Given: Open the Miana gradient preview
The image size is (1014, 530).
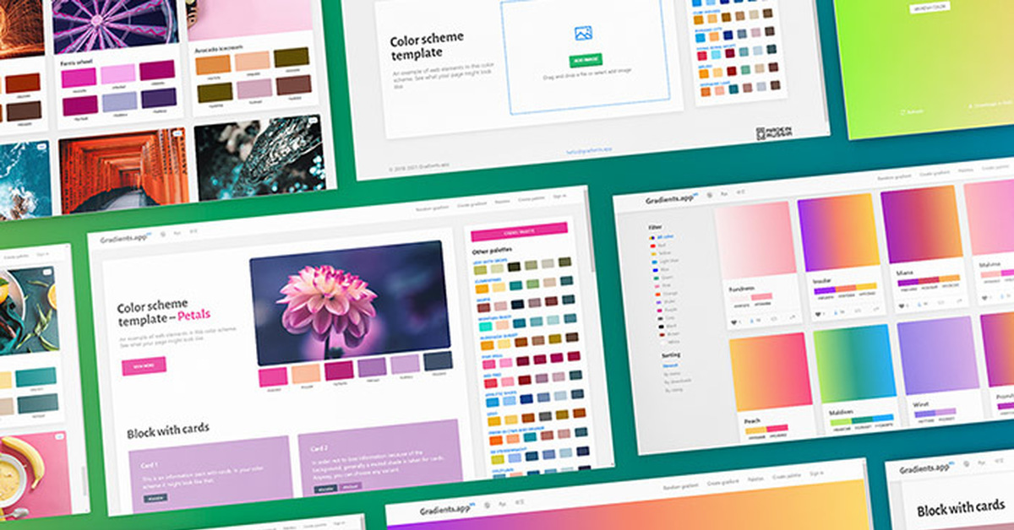Looking at the screenshot, I should coord(922,225).
